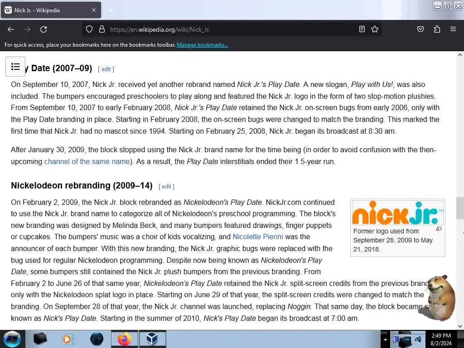Switch to Firefox on the taskbar
The height and width of the screenshot is (348, 464).
point(125,339)
